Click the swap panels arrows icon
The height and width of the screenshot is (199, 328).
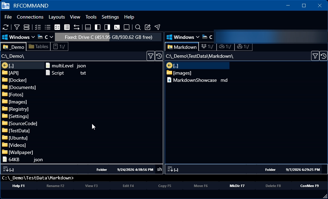pos(77,27)
